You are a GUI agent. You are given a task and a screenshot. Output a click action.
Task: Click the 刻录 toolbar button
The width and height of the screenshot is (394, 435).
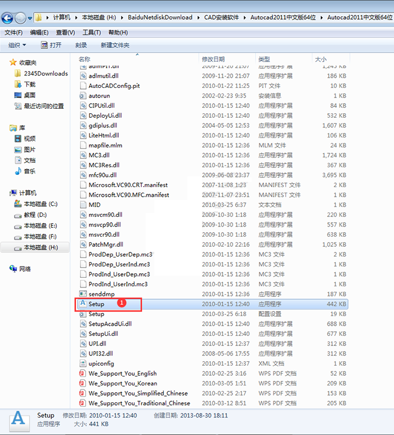[81, 45]
